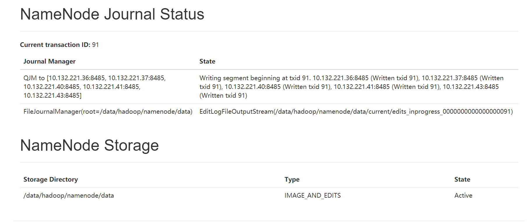Click the final '(Written txid 91)' line
528x223 pixels.
pyautogui.click(x=223, y=96)
